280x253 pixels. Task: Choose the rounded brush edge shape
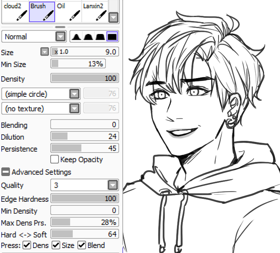tap(88, 37)
